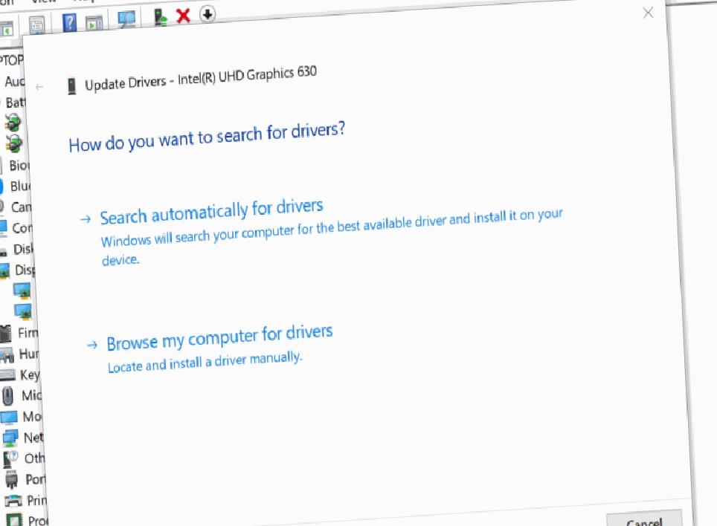This screenshot has width=717, height=526.
Task: Choose Browse my computer for drivers
Action: tap(219, 338)
